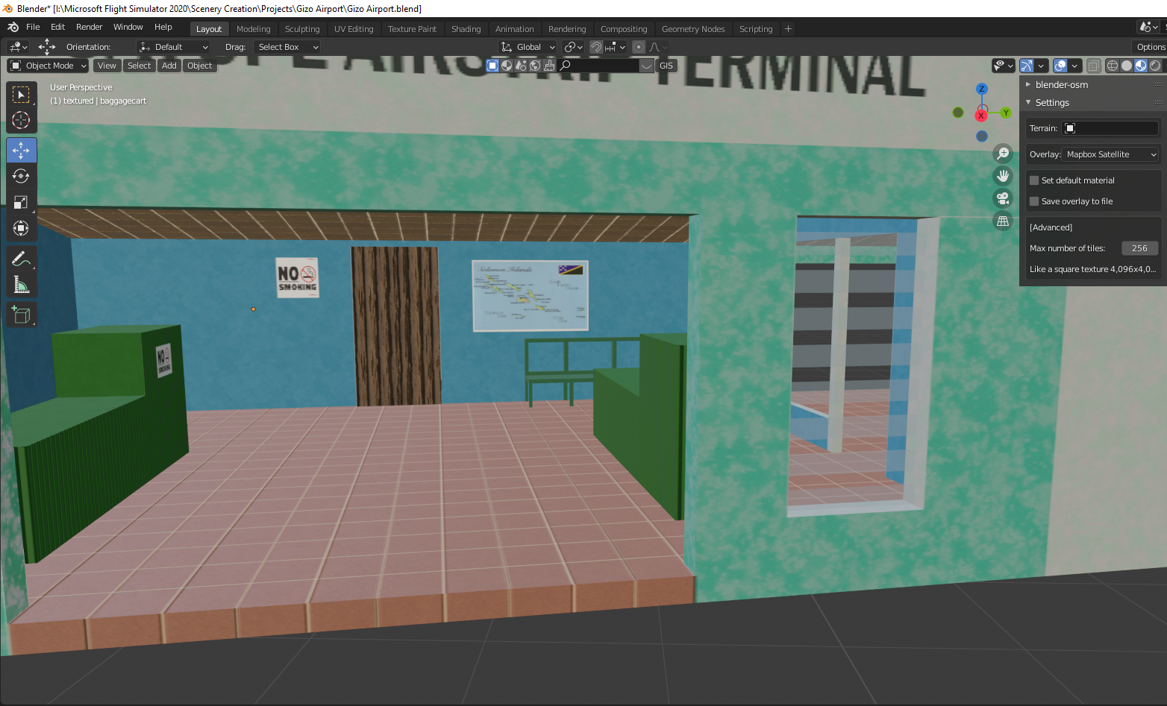Image resolution: width=1167 pixels, height=706 pixels.
Task: Click the Options button
Action: click(x=1150, y=47)
